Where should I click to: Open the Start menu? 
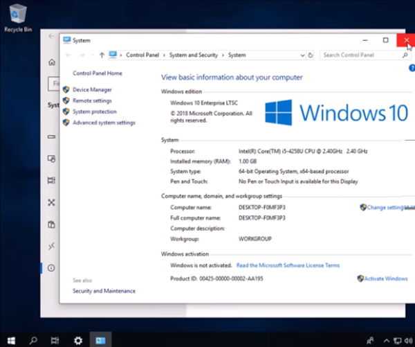11,340
